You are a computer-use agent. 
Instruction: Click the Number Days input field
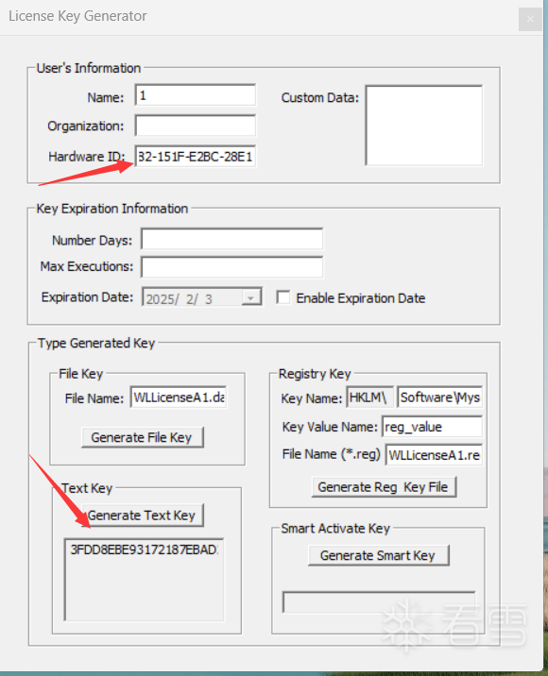point(231,239)
